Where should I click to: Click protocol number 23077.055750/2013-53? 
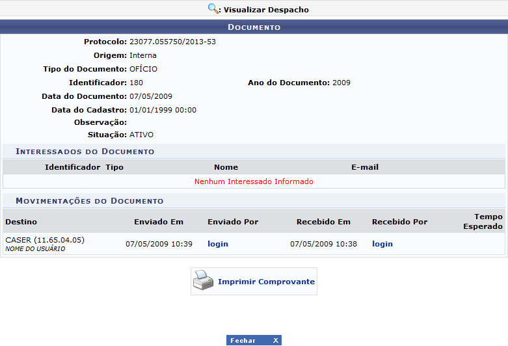point(172,42)
